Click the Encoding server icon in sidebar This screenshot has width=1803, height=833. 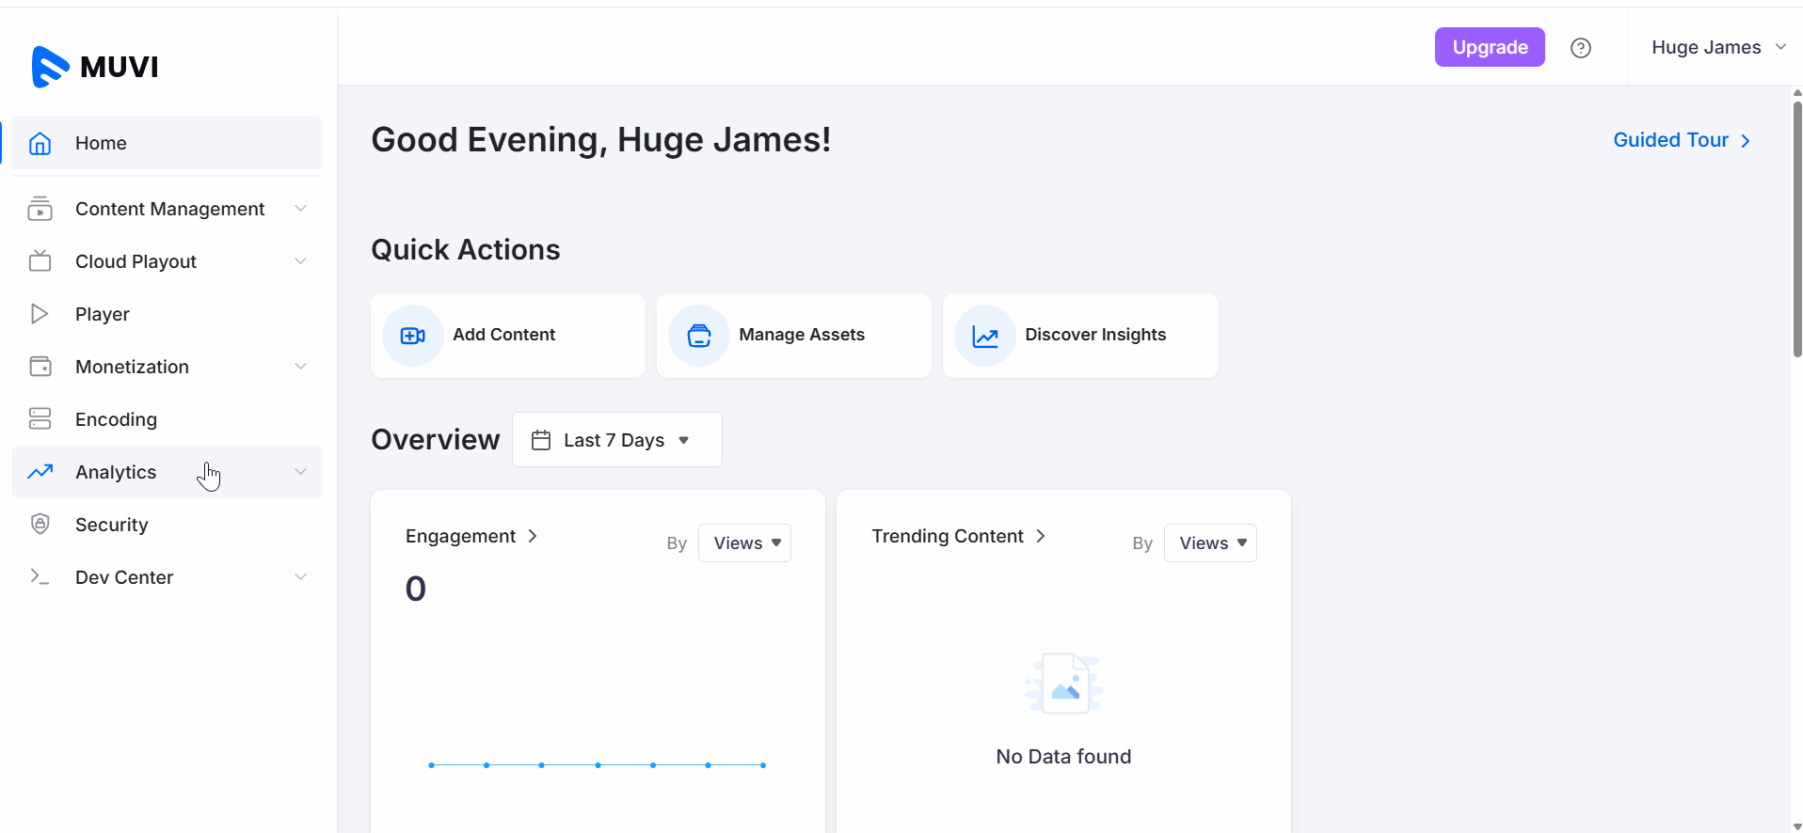tap(40, 419)
